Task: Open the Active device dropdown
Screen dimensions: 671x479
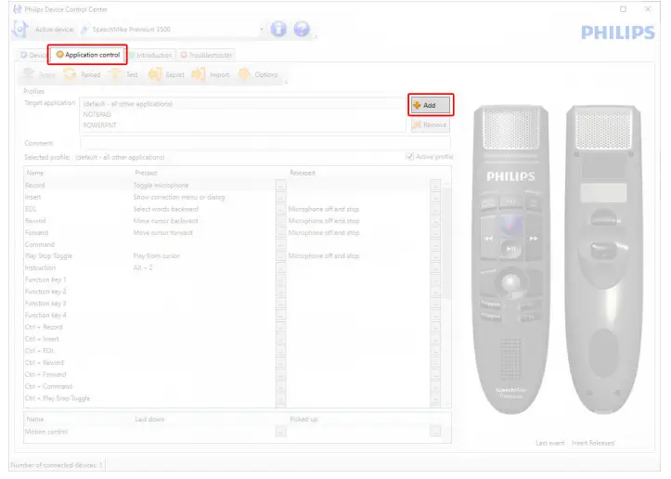Action: coord(261,29)
